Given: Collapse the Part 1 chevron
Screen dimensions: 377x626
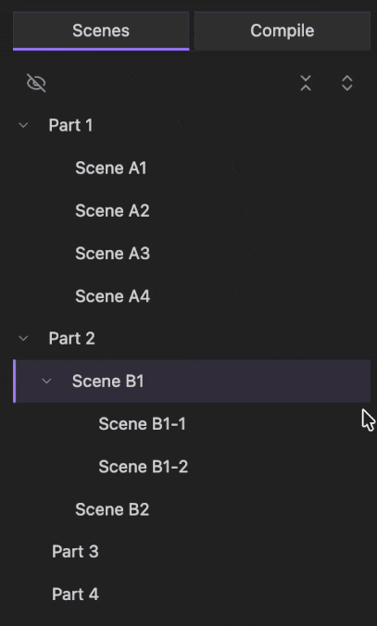Looking at the screenshot, I should [23, 125].
